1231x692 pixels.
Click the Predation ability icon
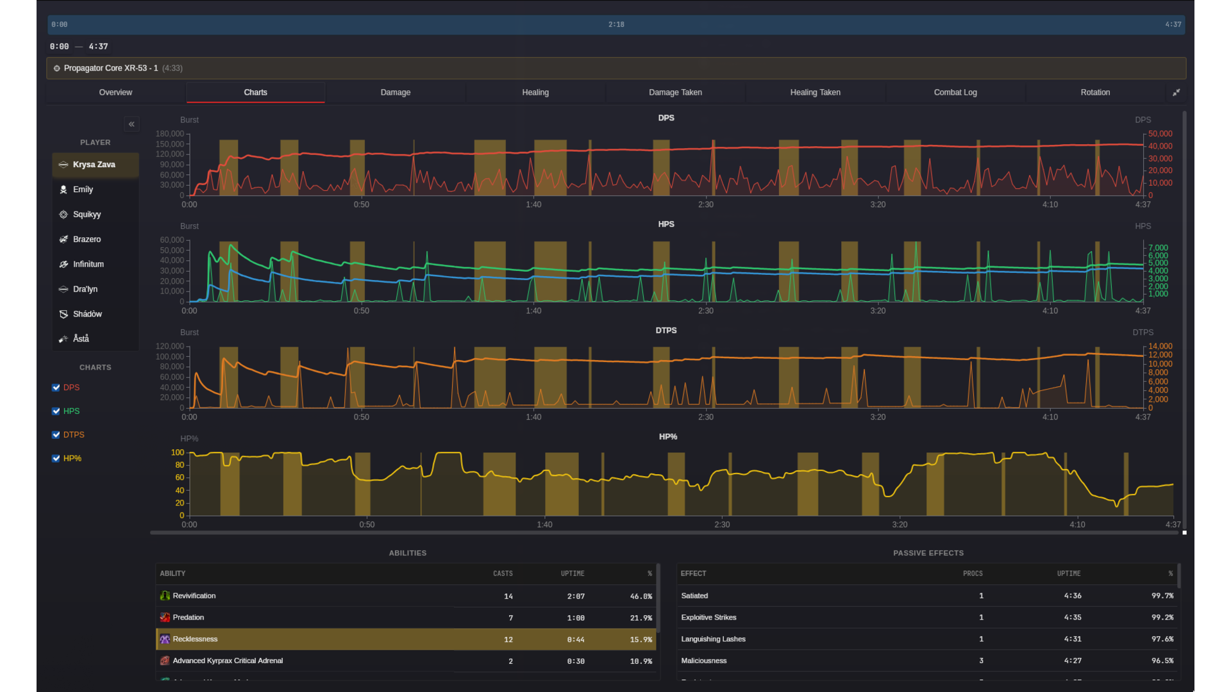[165, 617]
